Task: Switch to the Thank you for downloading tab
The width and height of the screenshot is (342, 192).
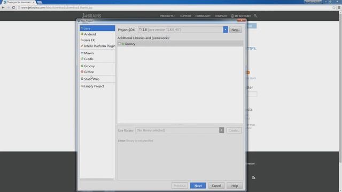Action: 19,2
